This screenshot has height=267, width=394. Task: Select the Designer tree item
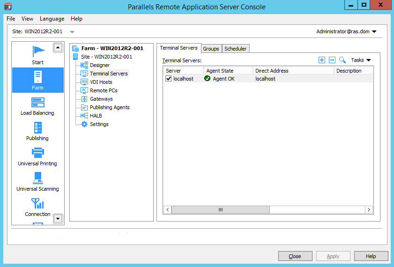tap(100, 65)
